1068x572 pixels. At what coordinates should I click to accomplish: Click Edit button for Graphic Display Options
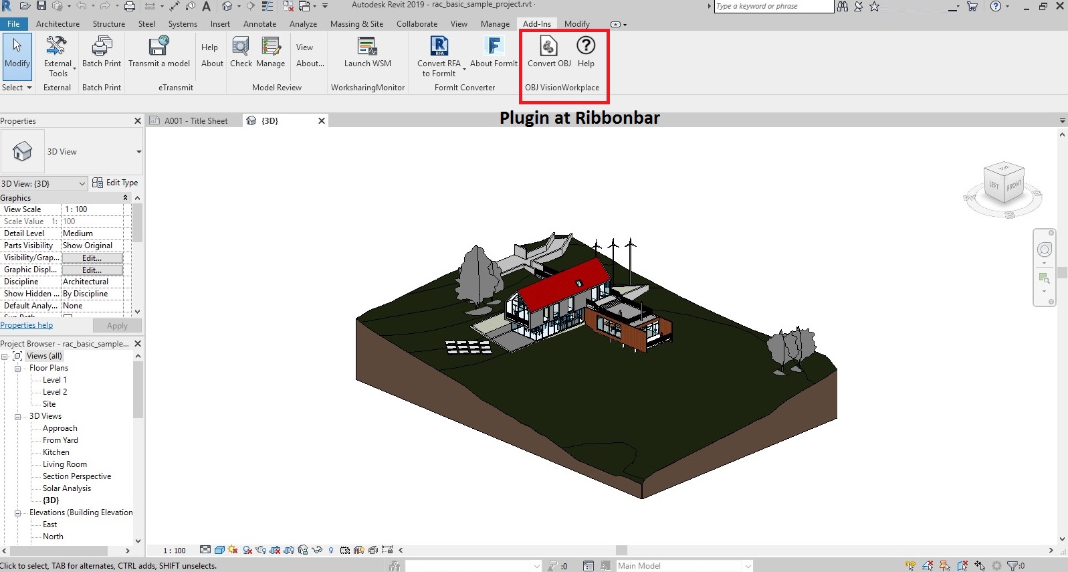(x=92, y=270)
